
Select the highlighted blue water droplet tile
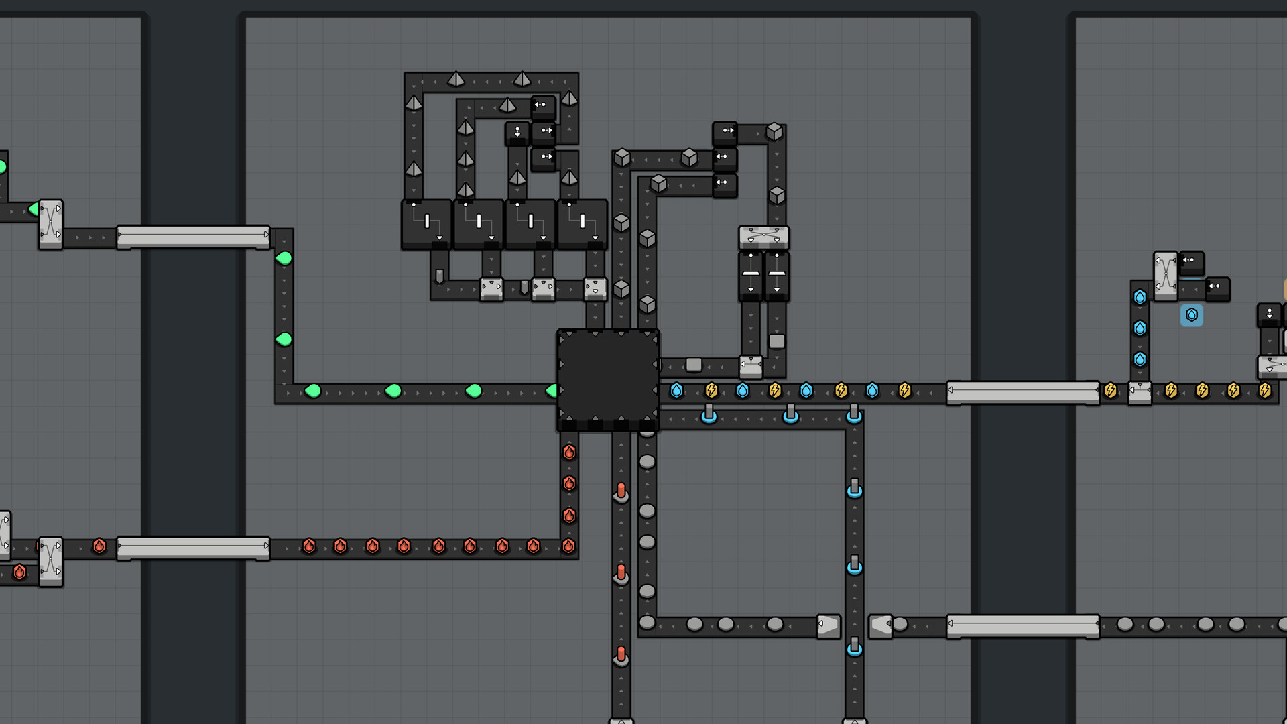[x=1192, y=316]
